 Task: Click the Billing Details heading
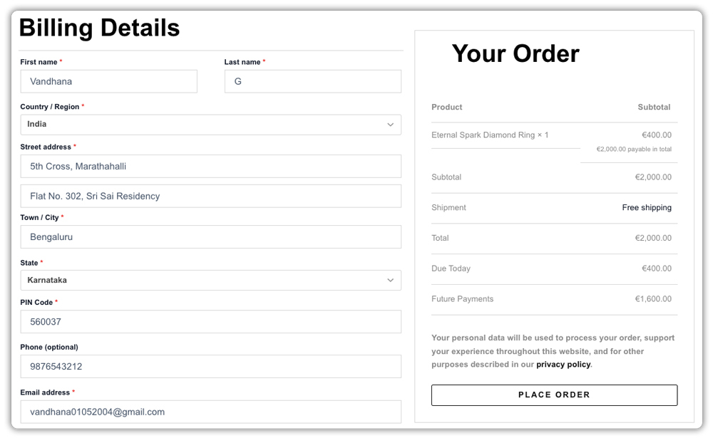pyautogui.click(x=101, y=28)
